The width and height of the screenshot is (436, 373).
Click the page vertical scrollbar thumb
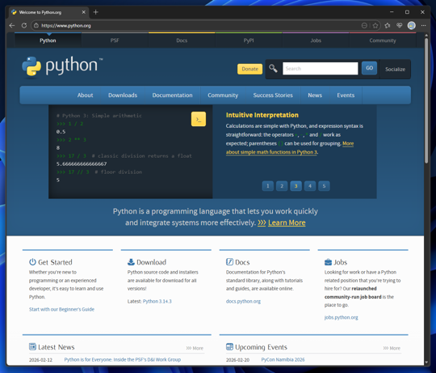click(426, 100)
